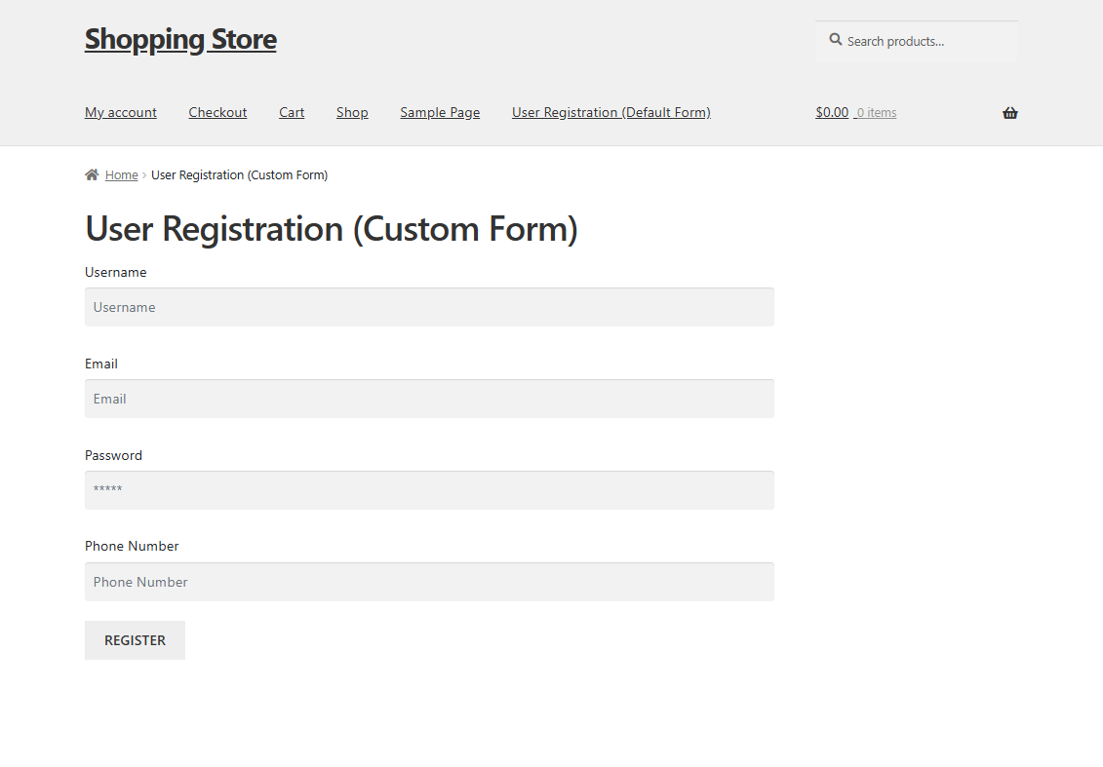1103x767 pixels.
Task: Click the 0 items cart label
Action: coord(876,112)
